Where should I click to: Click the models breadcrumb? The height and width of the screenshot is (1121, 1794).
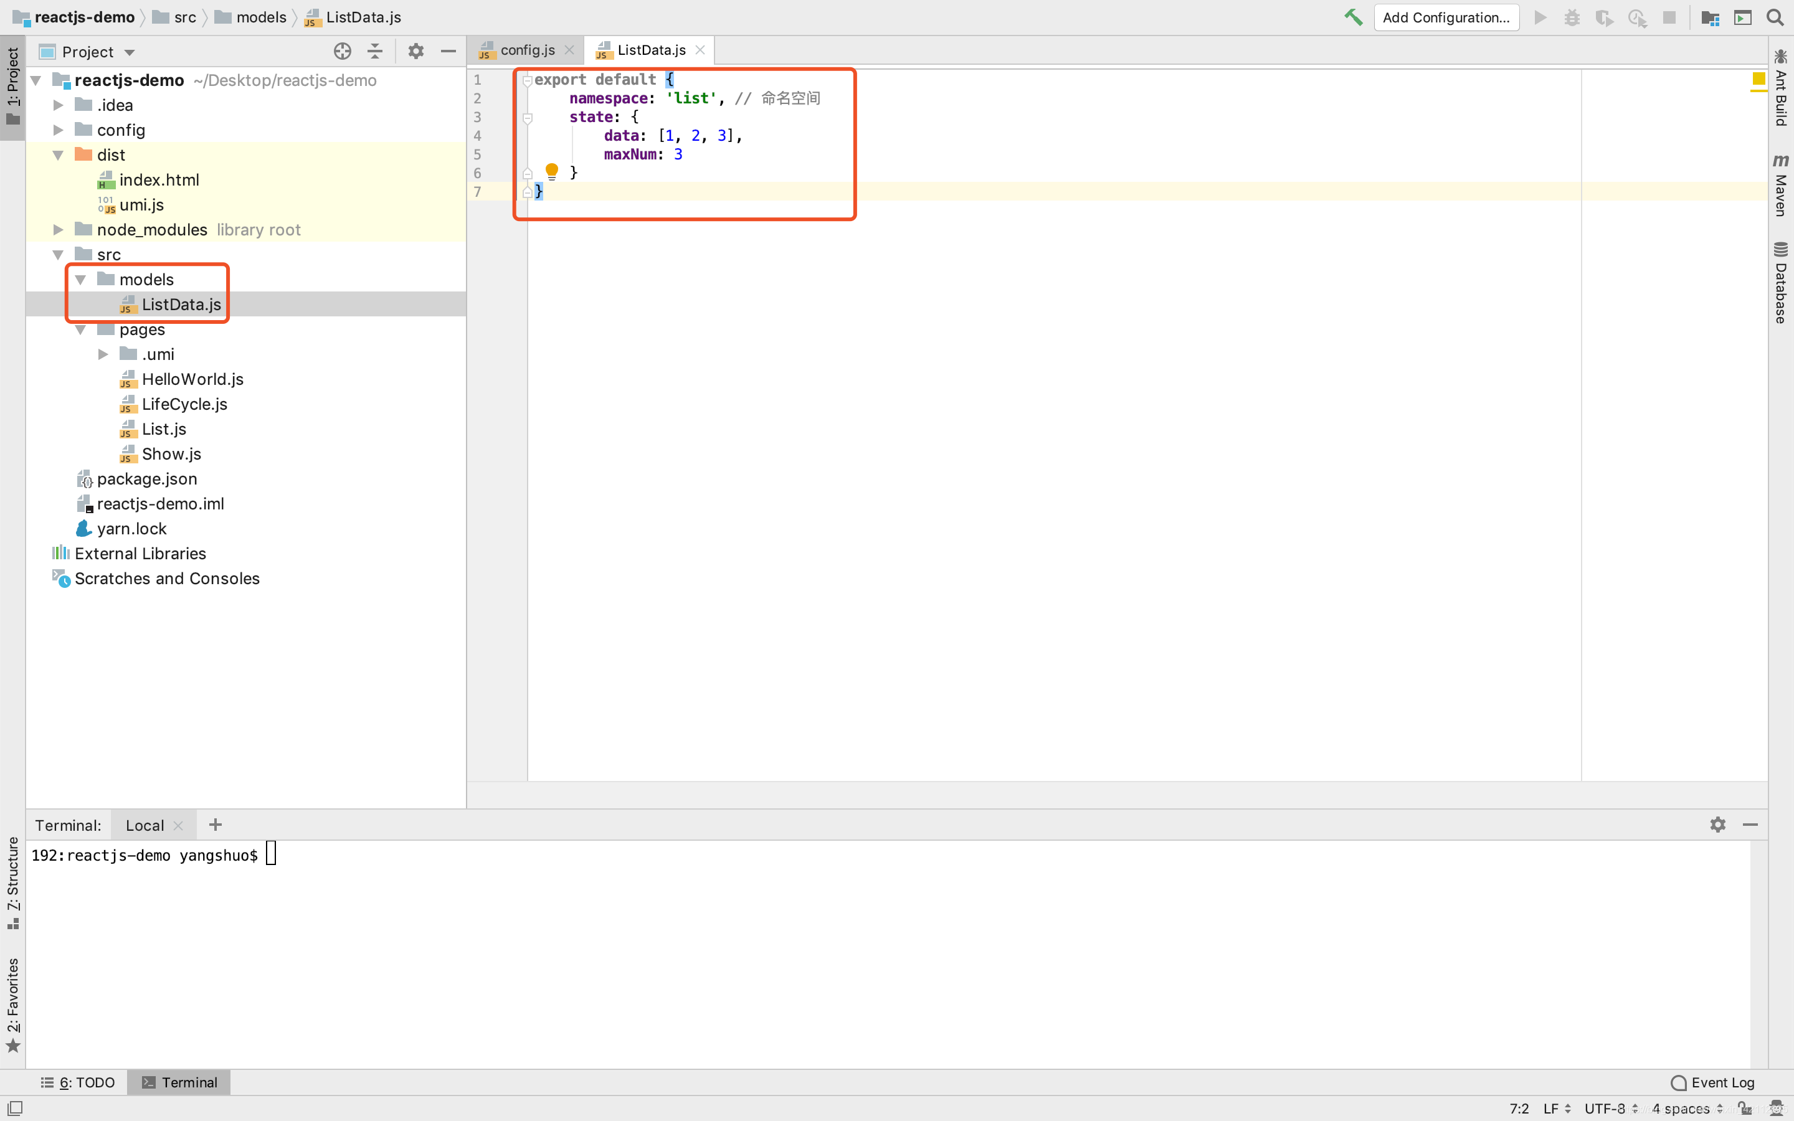pyautogui.click(x=250, y=17)
